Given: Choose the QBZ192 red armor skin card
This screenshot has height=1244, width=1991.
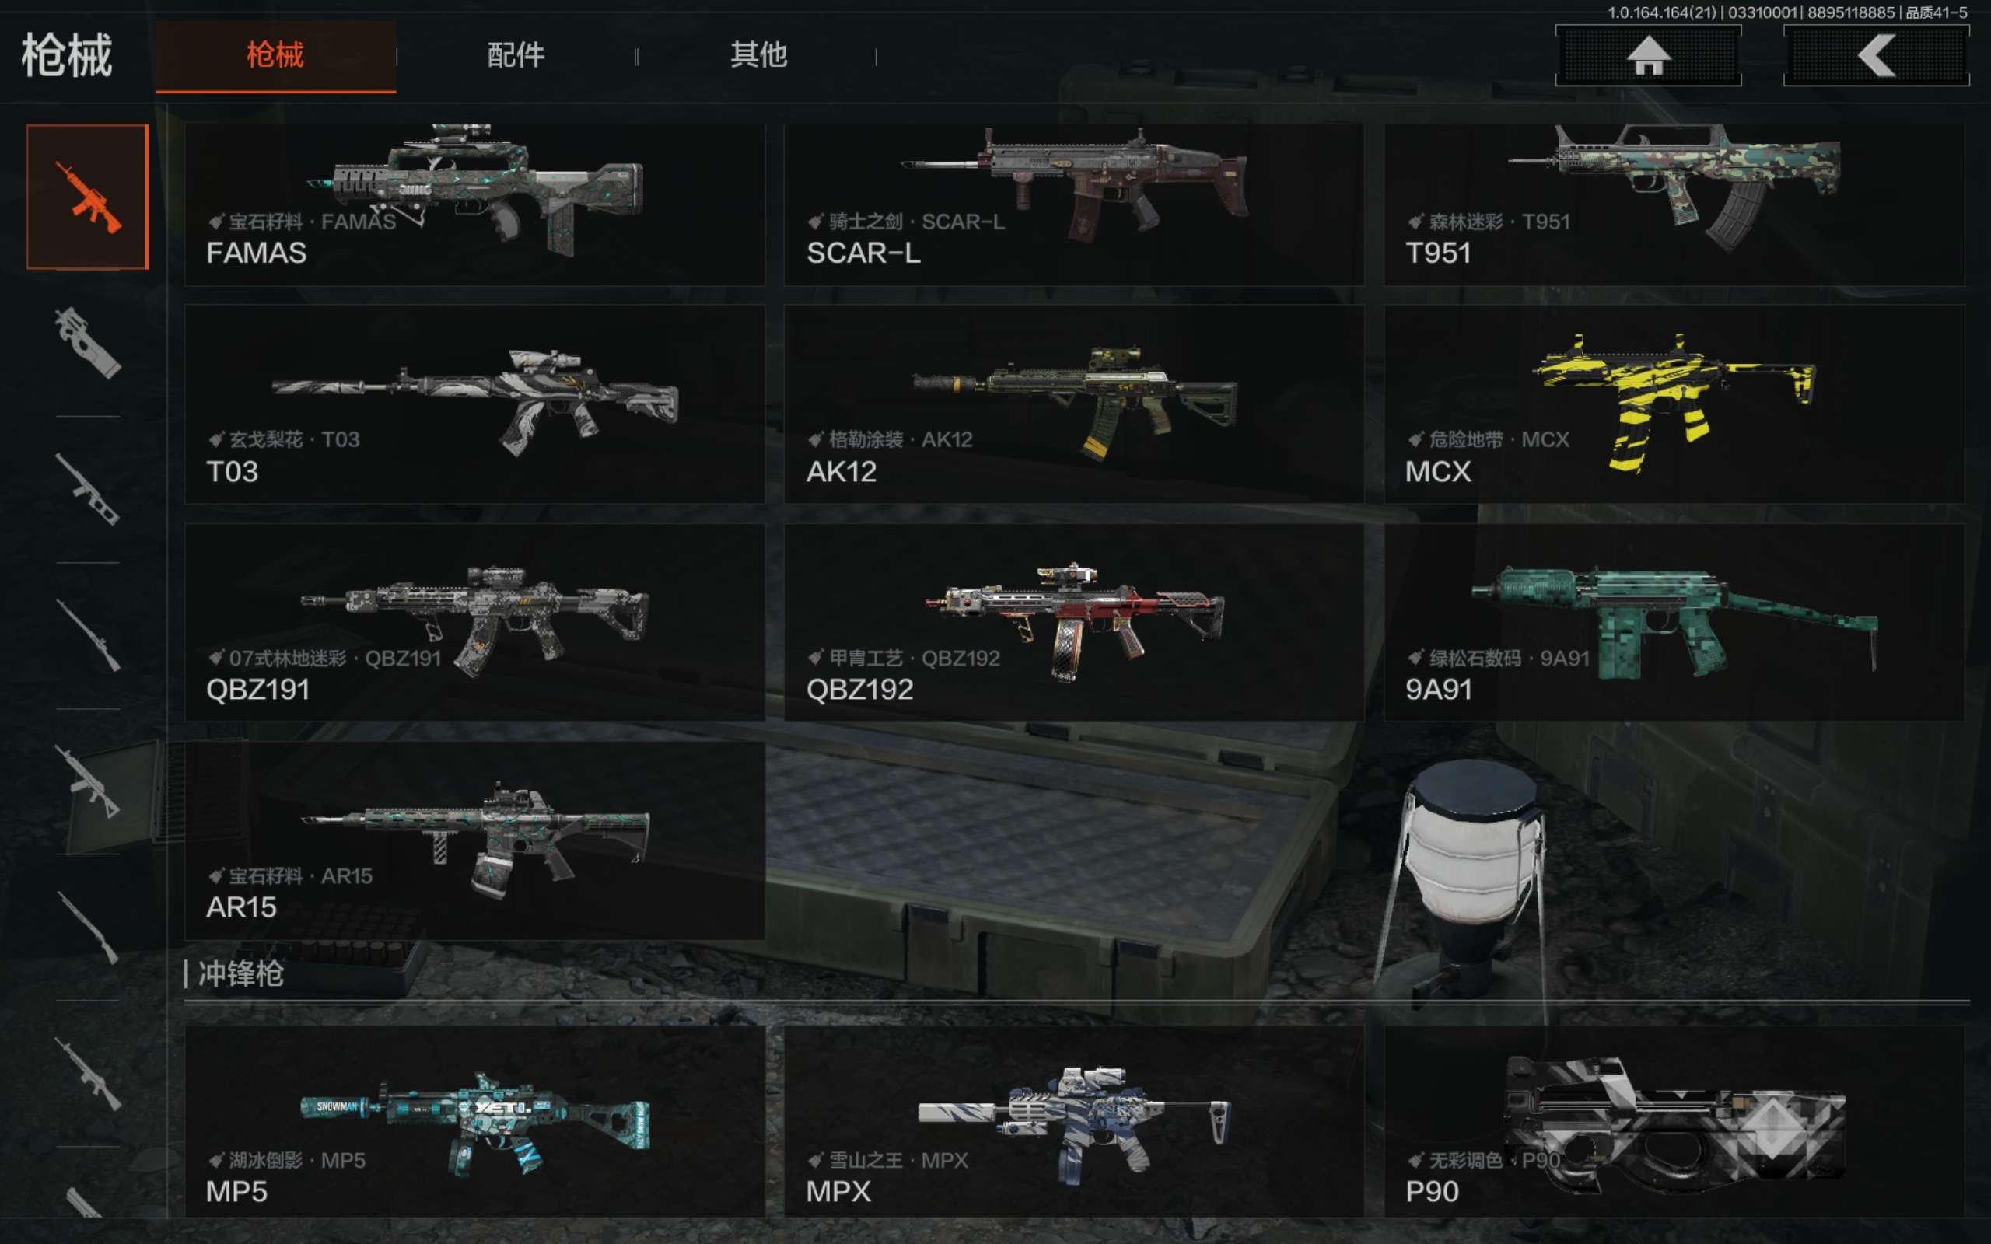Looking at the screenshot, I should [x=1073, y=622].
